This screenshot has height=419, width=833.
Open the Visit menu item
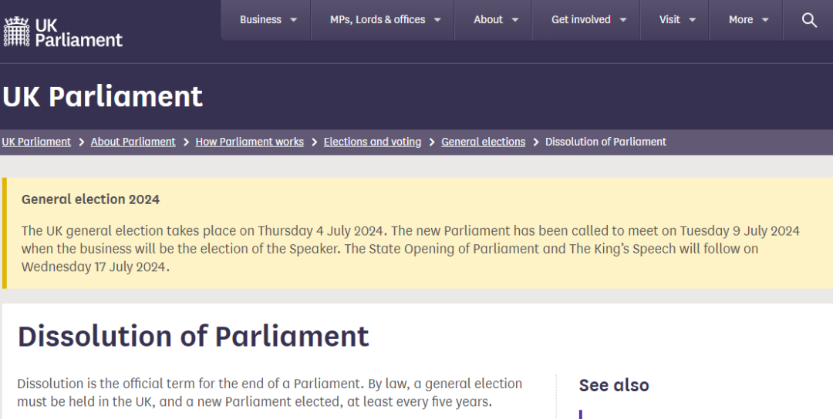pyautogui.click(x=677, y=19)
